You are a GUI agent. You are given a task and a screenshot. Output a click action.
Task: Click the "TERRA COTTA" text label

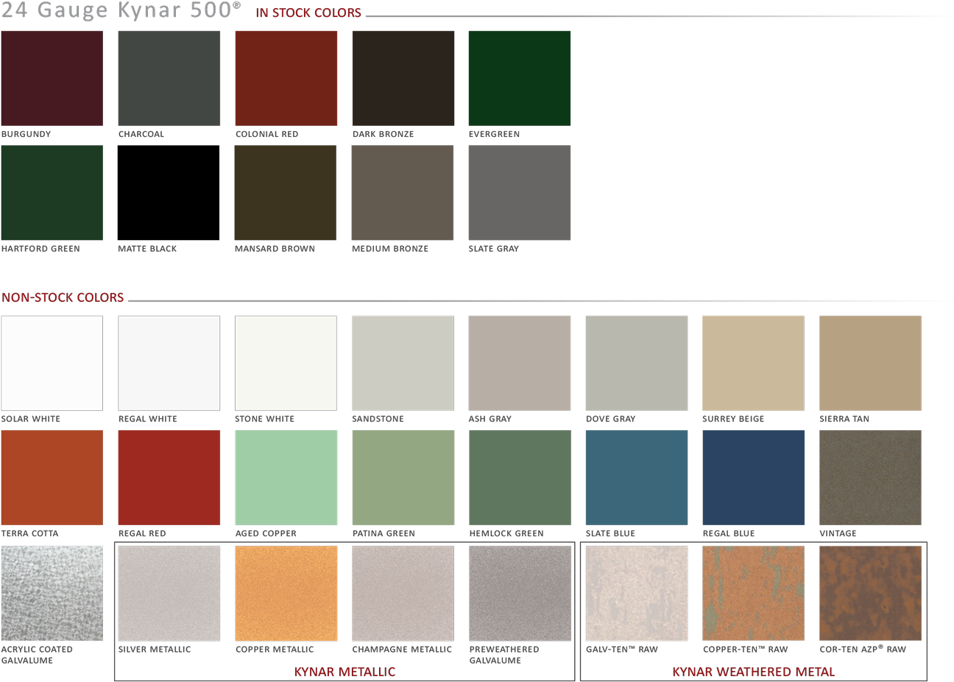pos(29,533)
